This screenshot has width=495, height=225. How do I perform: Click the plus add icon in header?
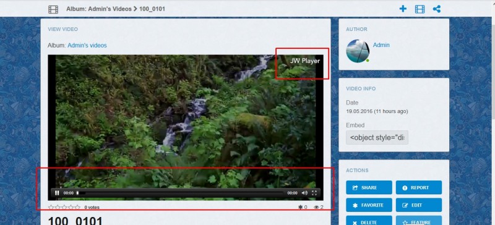[x=403, y=9]
